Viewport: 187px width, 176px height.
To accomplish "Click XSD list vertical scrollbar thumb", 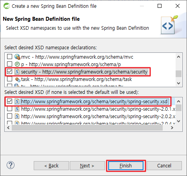I will point(178,108).
